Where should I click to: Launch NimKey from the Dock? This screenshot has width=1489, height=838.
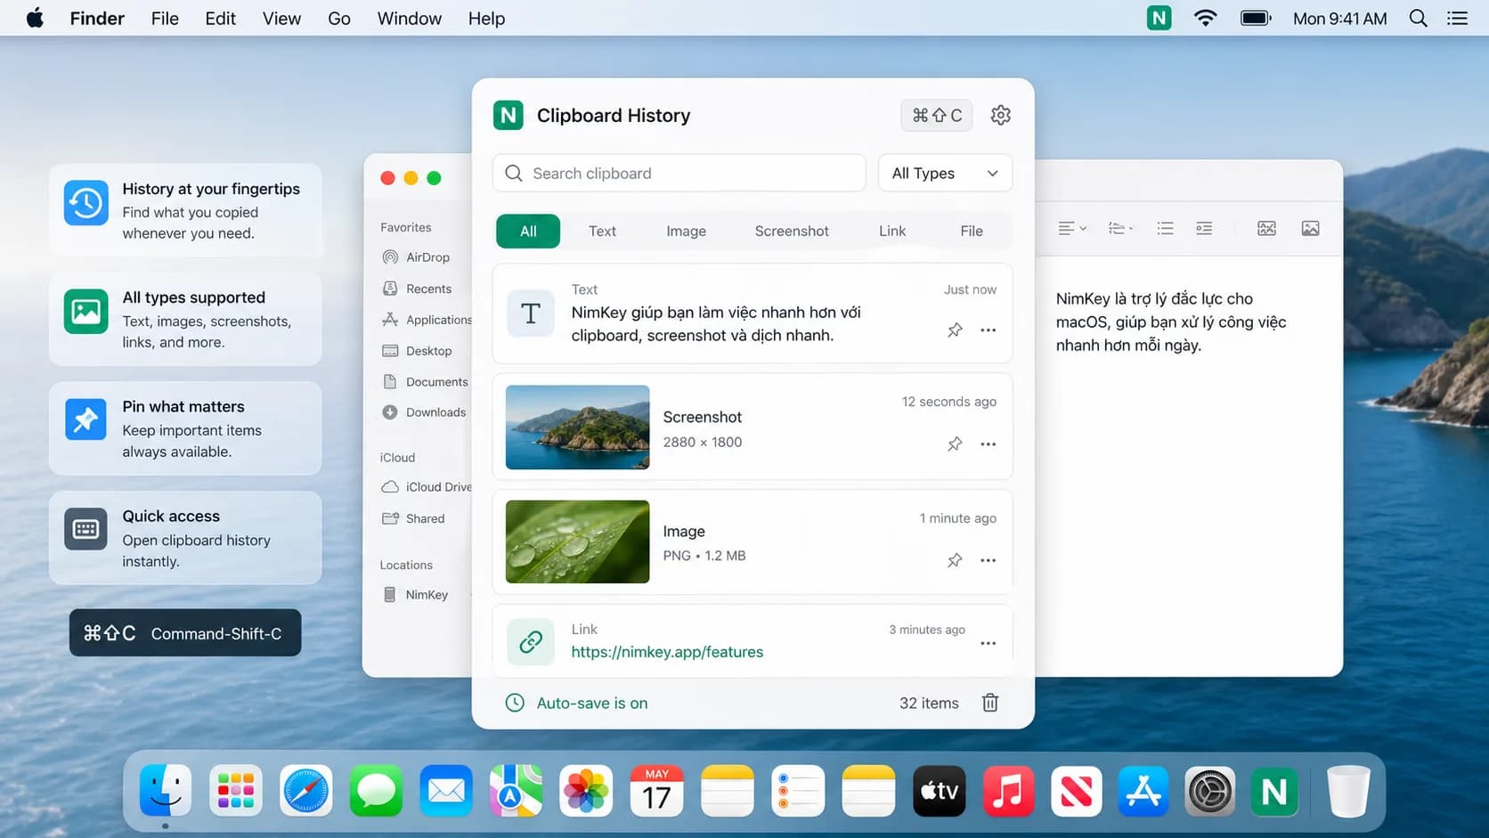[x=1274, y=791]
